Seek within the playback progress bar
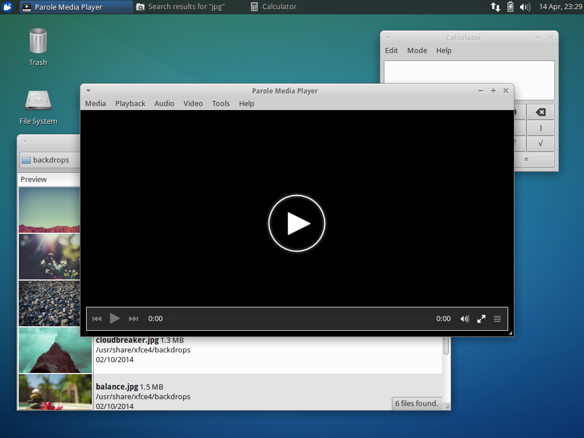This screenshot has width=584, height=438. (x=299, y=319)
